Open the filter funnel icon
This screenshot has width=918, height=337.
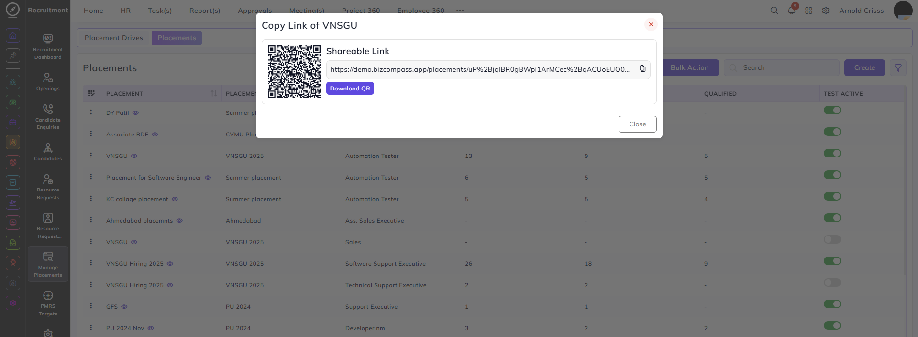pos(898,68)
